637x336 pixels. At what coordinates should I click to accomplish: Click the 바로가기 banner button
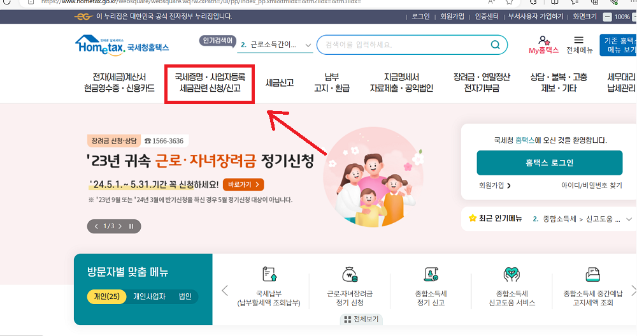tap(243, 185)
